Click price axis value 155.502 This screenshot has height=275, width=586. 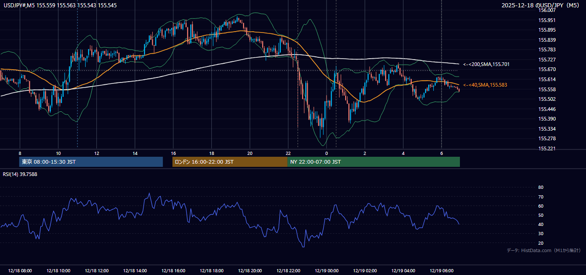coord(547,99)
